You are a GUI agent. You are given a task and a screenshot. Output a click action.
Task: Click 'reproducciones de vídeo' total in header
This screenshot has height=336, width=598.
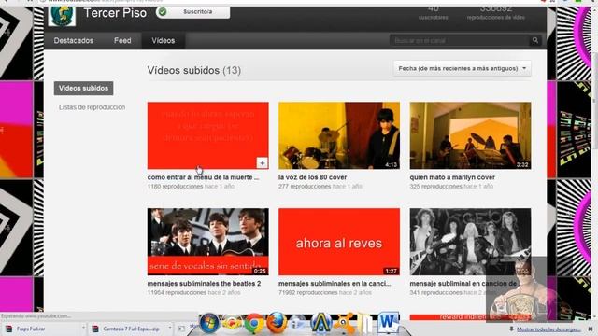[496, 13]
